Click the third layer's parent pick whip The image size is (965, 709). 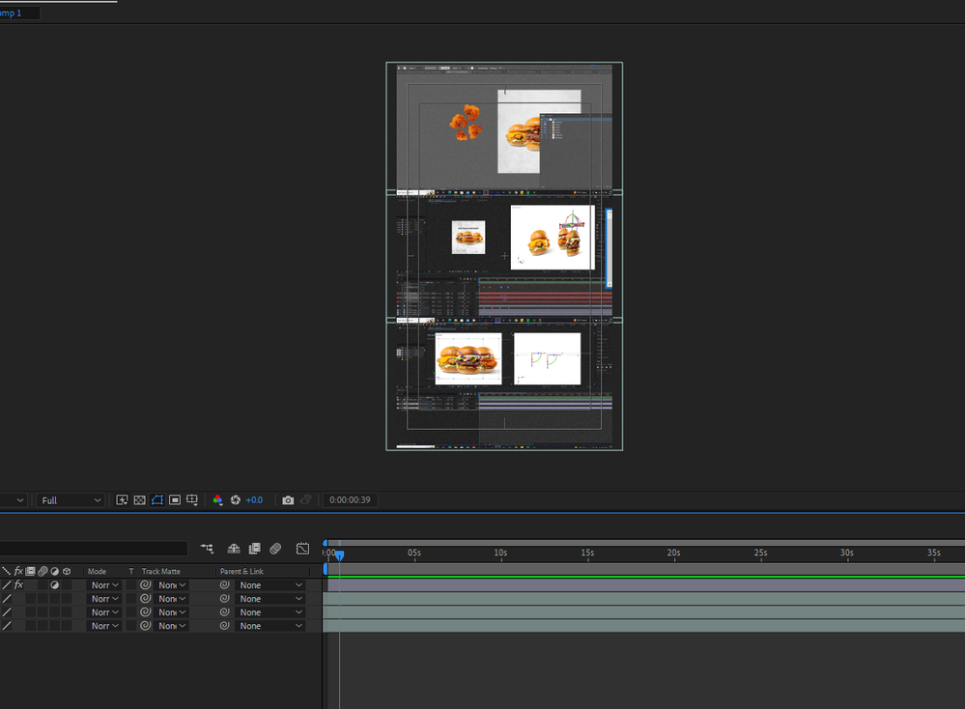tap(225, 611)
